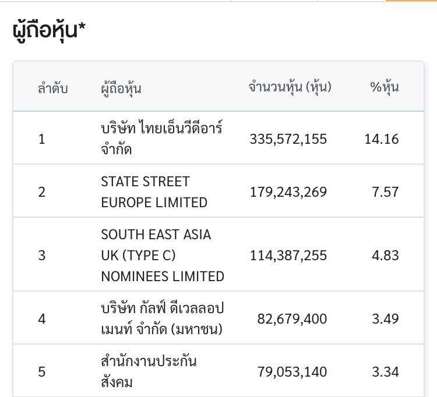
Task: Select the ลำดับ column header
Action: pos(53,88)
